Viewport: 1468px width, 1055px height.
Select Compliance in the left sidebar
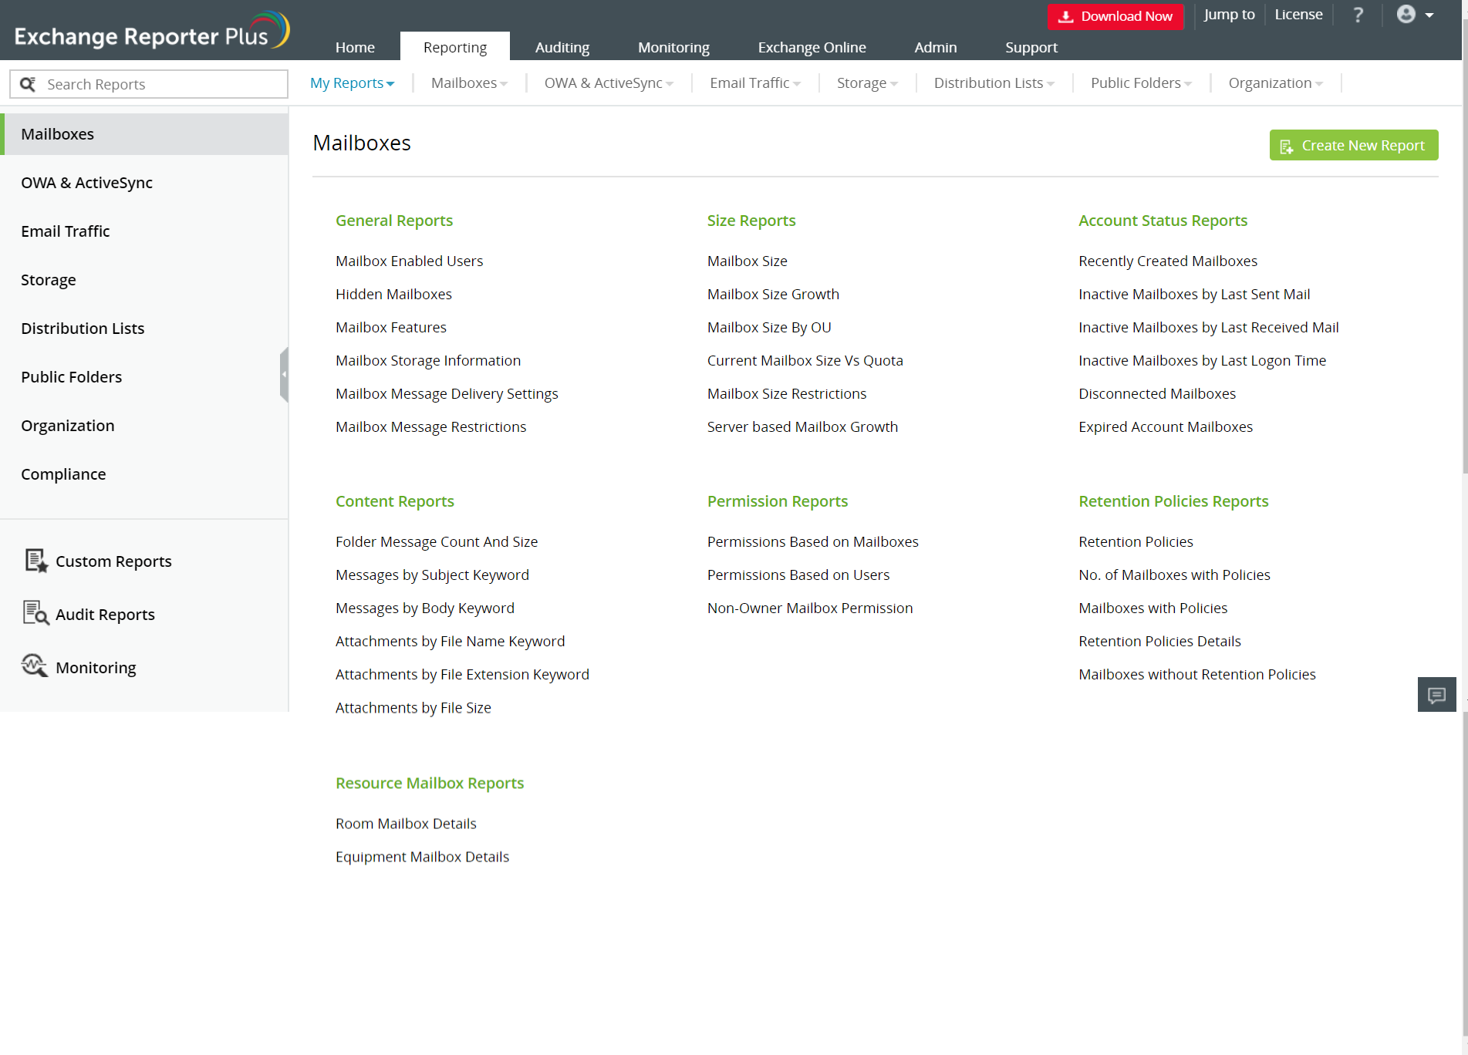pos(63,474)
